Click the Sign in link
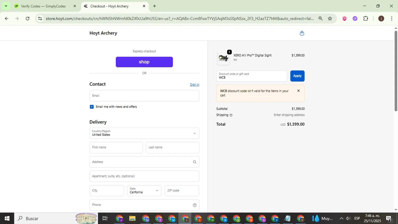Image resolution: width=398 pixels, height=224 pixels. pos(194,84)
